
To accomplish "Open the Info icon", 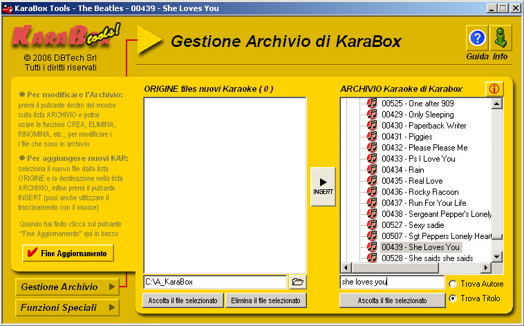I will [500, 38].
